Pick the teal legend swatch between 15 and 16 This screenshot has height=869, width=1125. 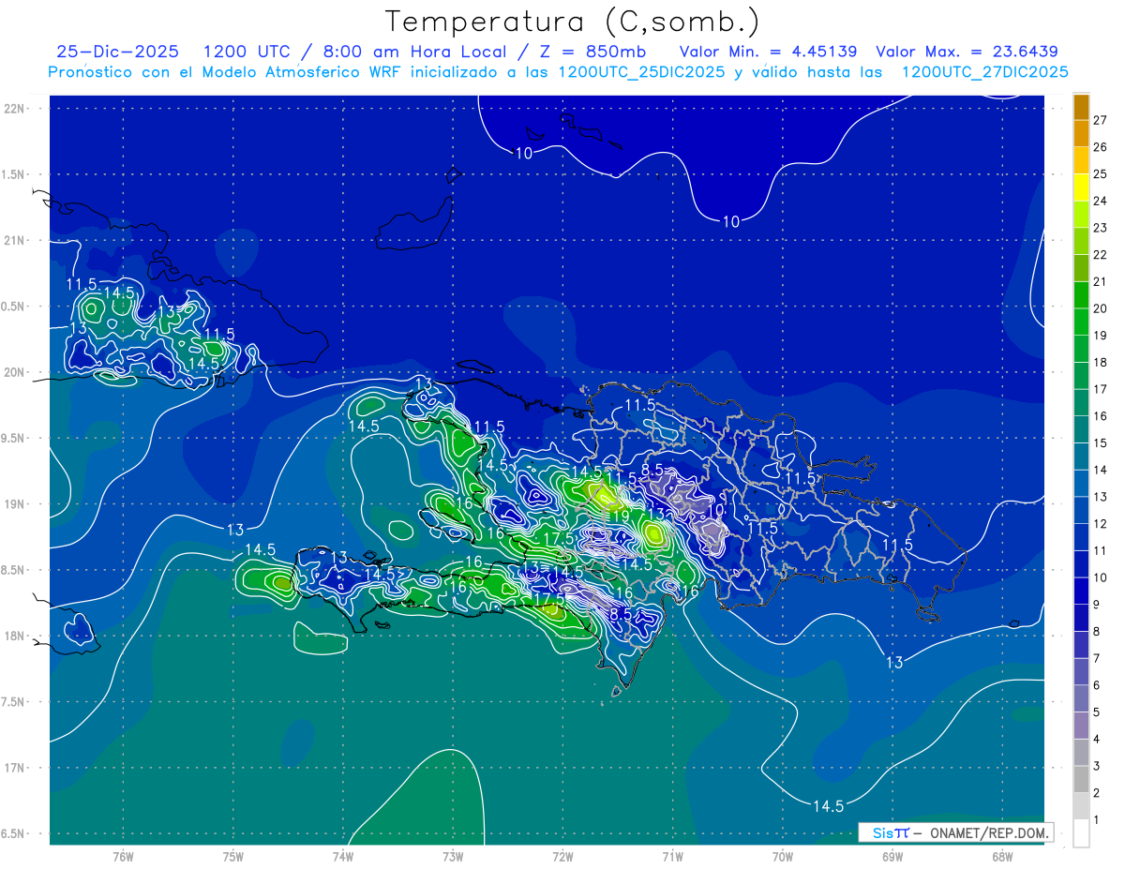tap(1081, 429)
